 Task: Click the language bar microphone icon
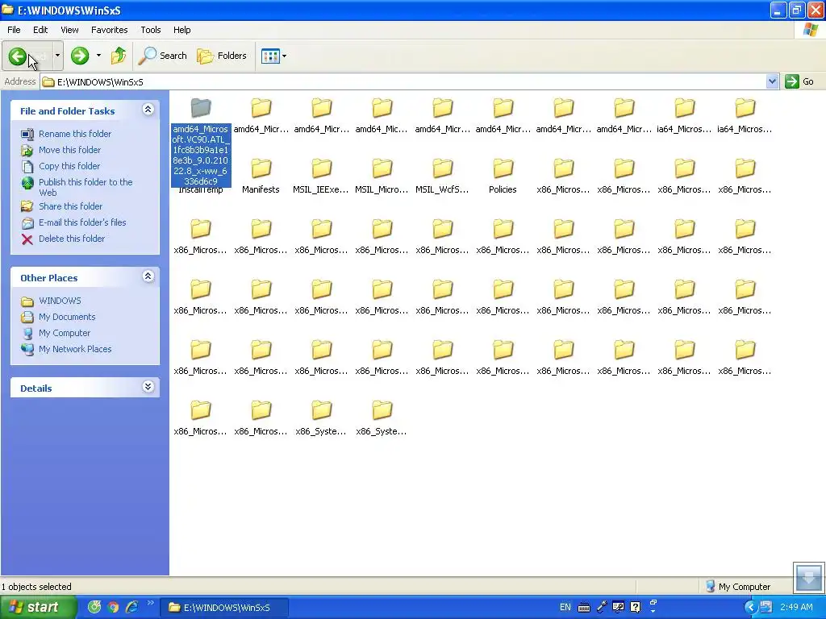601,608
